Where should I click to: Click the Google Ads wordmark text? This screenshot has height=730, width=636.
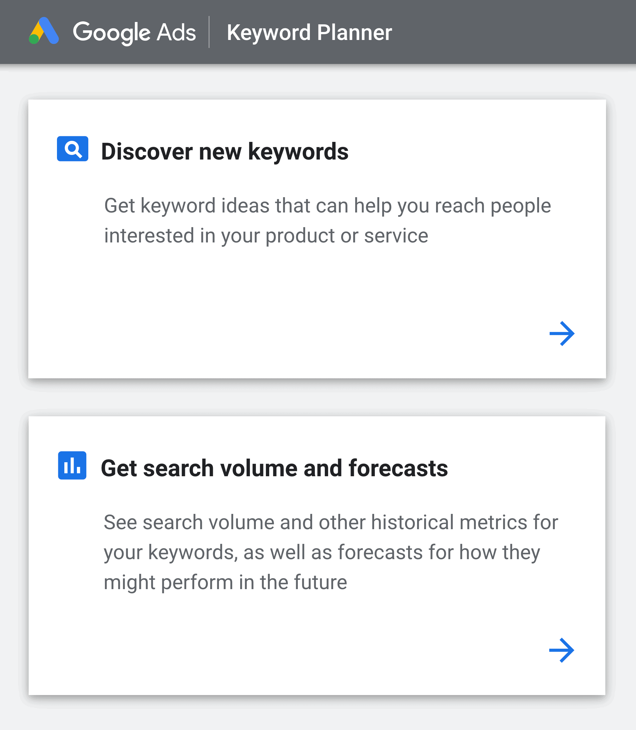tap(134, 33)
